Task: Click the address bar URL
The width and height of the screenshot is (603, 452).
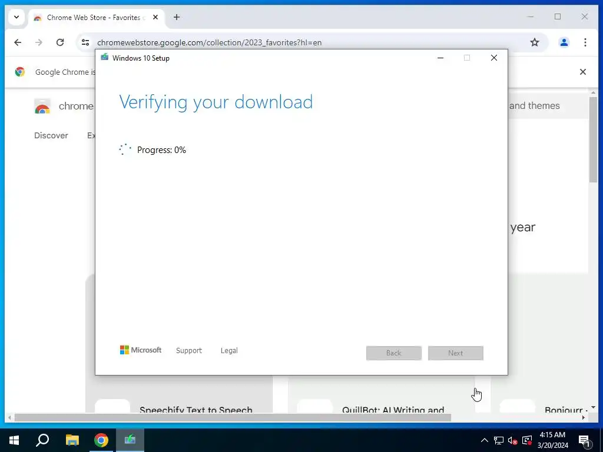Action: point(209,42)
